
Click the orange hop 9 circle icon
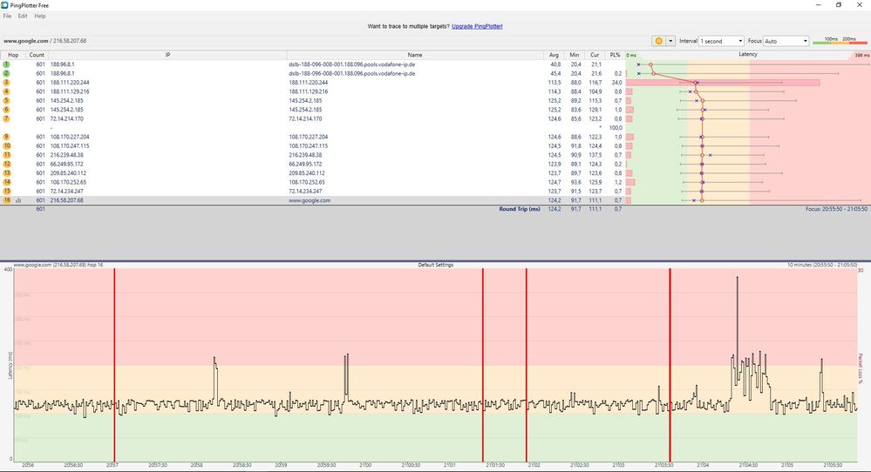[x=7, y=137]
